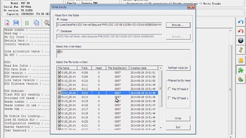Screen dimensions: 246x138
Task: Close the Write tracks dialog
Action: pyautogui.click(x=191, y=7)
